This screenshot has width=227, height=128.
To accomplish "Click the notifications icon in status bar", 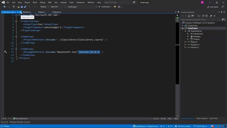I will point(212,126).
